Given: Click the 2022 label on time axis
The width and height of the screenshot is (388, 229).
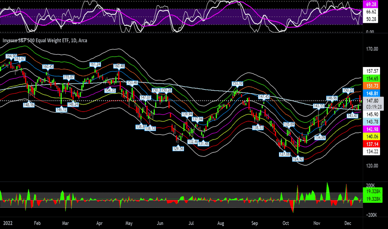Looking at the screenshot, I should 7,223.
